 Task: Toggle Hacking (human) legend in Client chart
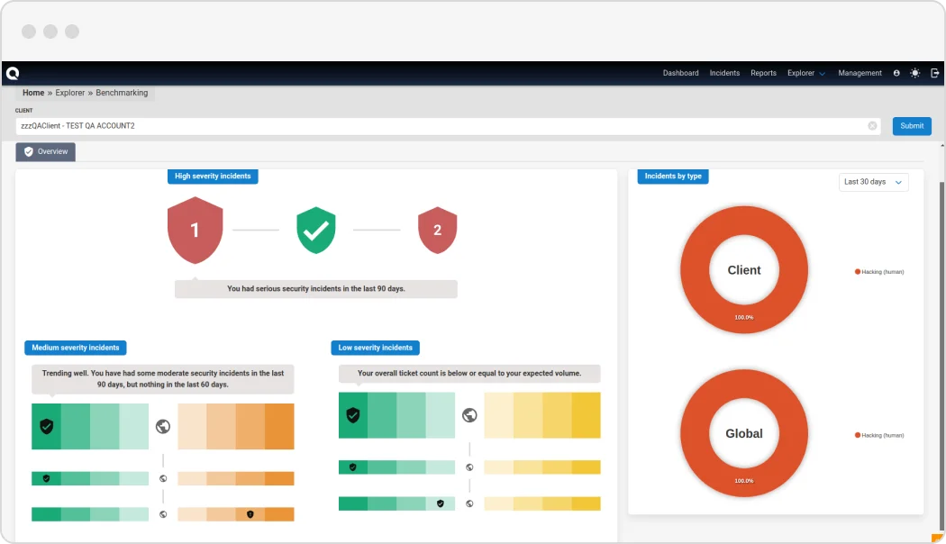point(878,271)
